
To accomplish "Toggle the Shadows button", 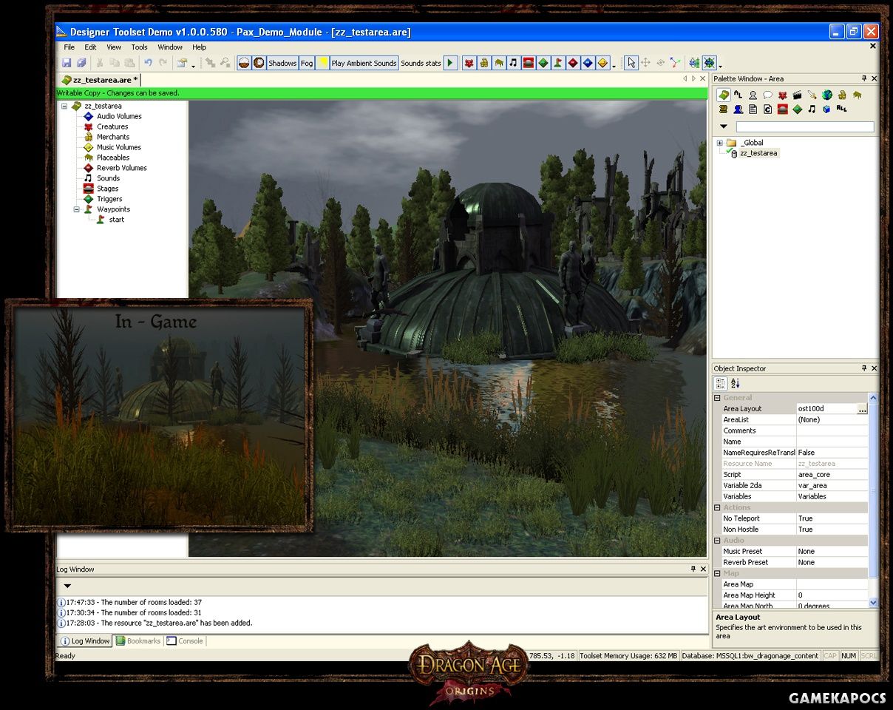I will click(282, 64).
